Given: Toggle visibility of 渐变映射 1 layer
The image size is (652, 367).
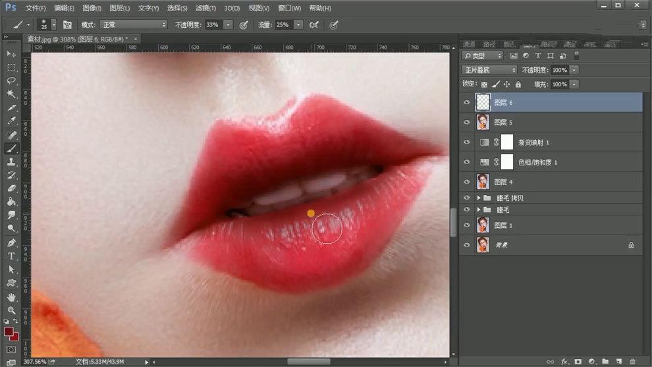Looking at the screenshot, I should point(467,142).
